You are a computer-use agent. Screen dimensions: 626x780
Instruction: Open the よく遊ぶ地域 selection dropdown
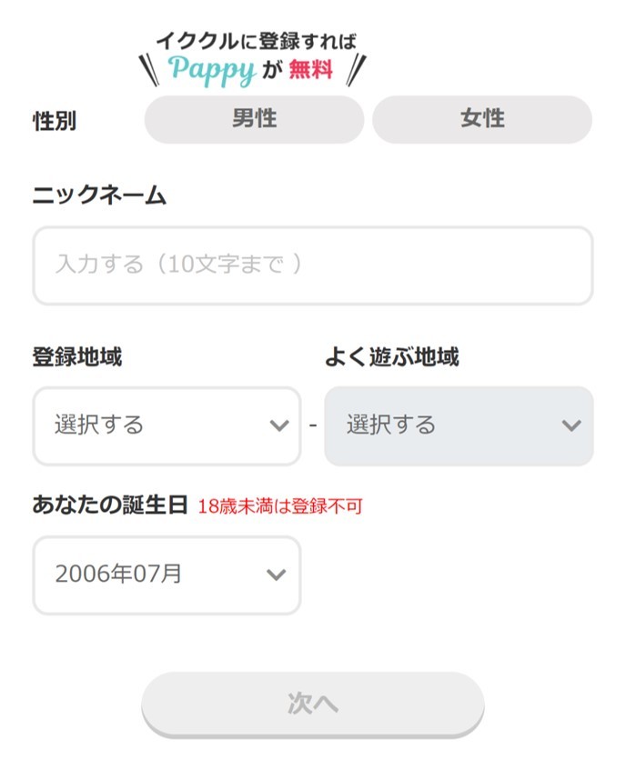(459, 425)
